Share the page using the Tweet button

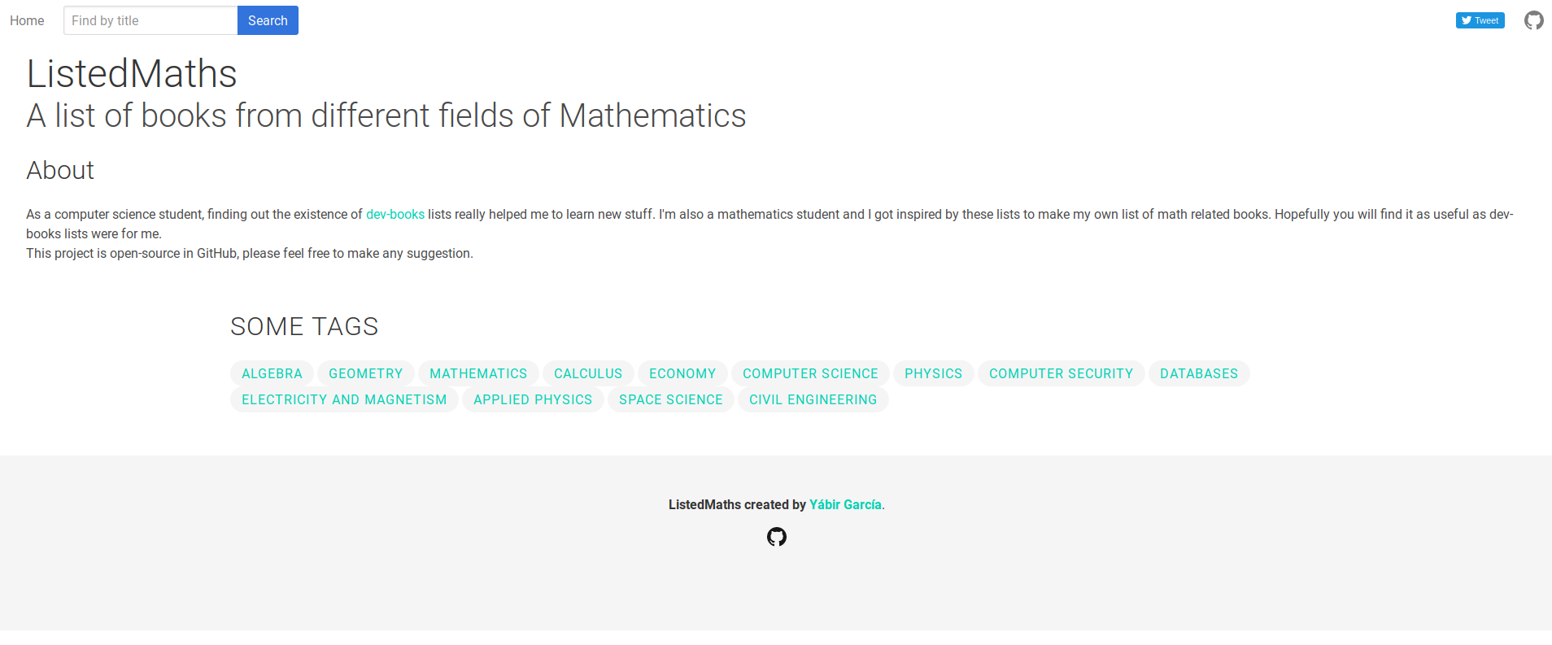(1479, 20)
